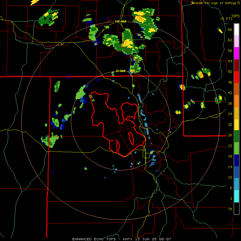This screenshot has width=241, height=241.
Task: Select the bright red legend swatch
Action: (236, 77)
